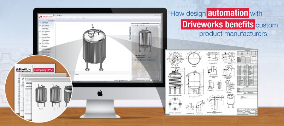284x126 pixels.
Task: Open Form Navigation in the task tree
Action: click(x=46, y=33)
